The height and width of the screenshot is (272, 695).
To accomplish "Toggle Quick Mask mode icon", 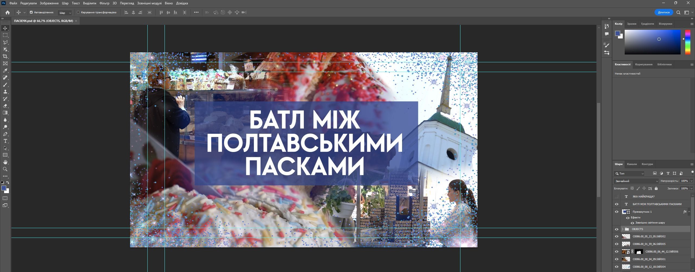I will [x=5, y=198].
